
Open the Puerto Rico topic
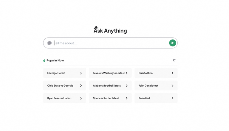[x=146, y=73]
